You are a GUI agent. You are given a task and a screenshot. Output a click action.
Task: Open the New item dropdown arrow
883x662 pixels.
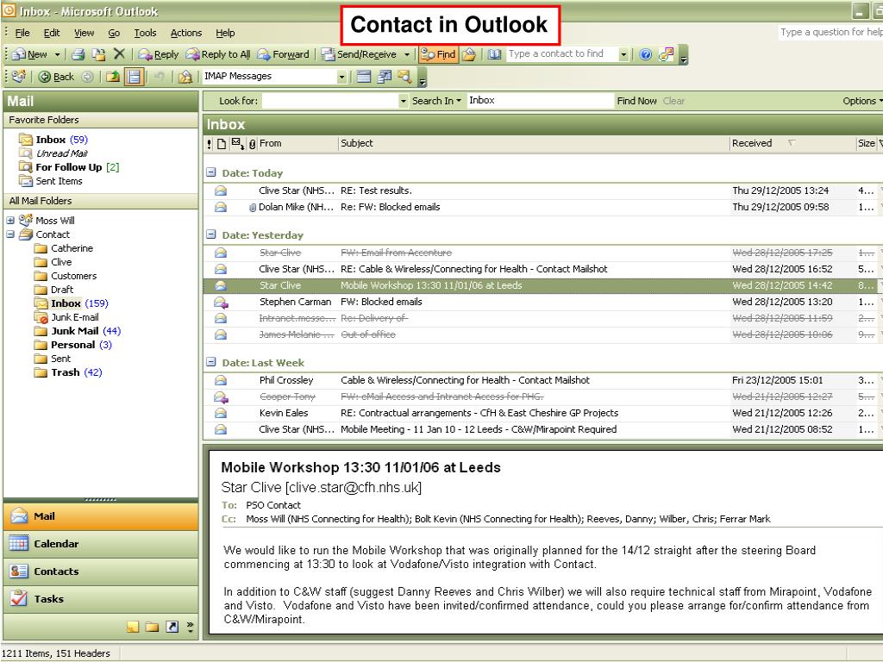(57, 54)
